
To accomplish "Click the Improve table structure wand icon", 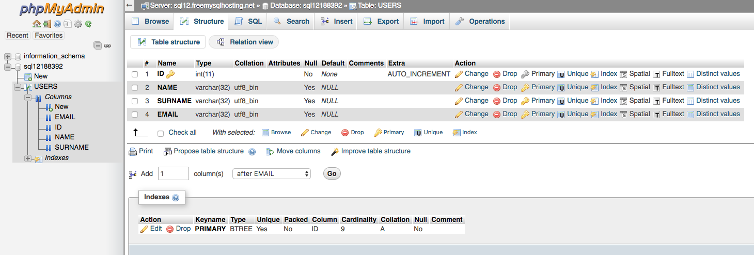I will click(x=335, y=152).
